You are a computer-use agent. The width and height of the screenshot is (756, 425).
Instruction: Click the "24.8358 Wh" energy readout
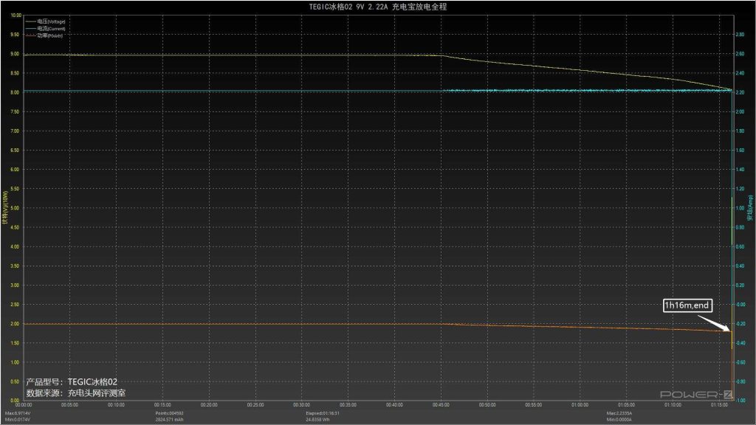tap(317, 420)
